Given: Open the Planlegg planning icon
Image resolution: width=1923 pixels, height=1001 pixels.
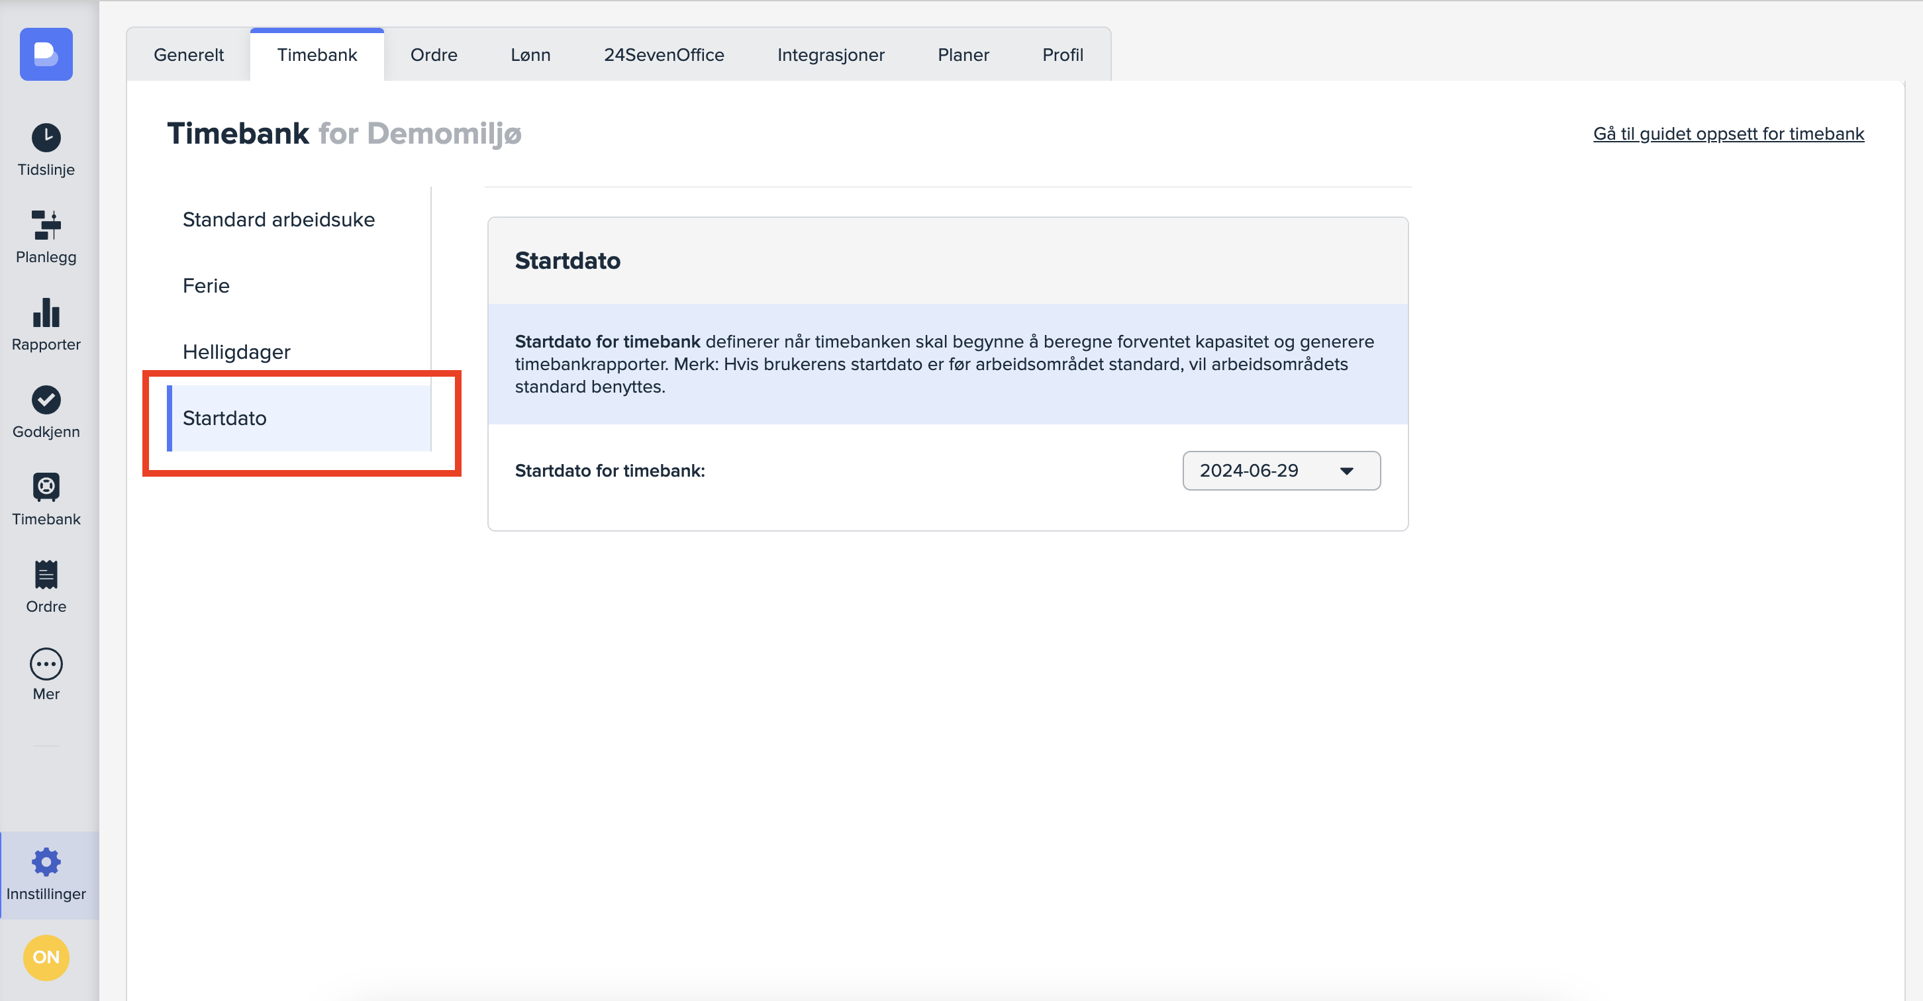Looking at the screenshot, I should click(x=46, y=226).
